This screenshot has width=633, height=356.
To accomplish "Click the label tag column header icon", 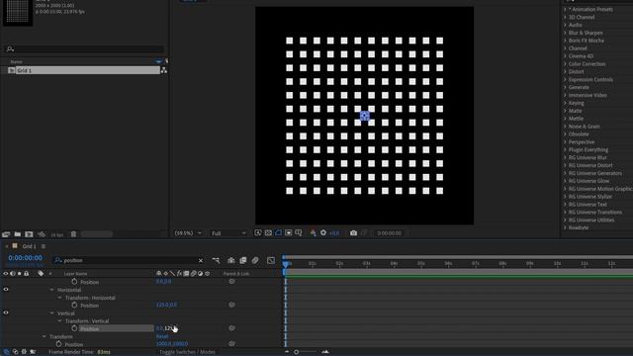I will point(41,274).
